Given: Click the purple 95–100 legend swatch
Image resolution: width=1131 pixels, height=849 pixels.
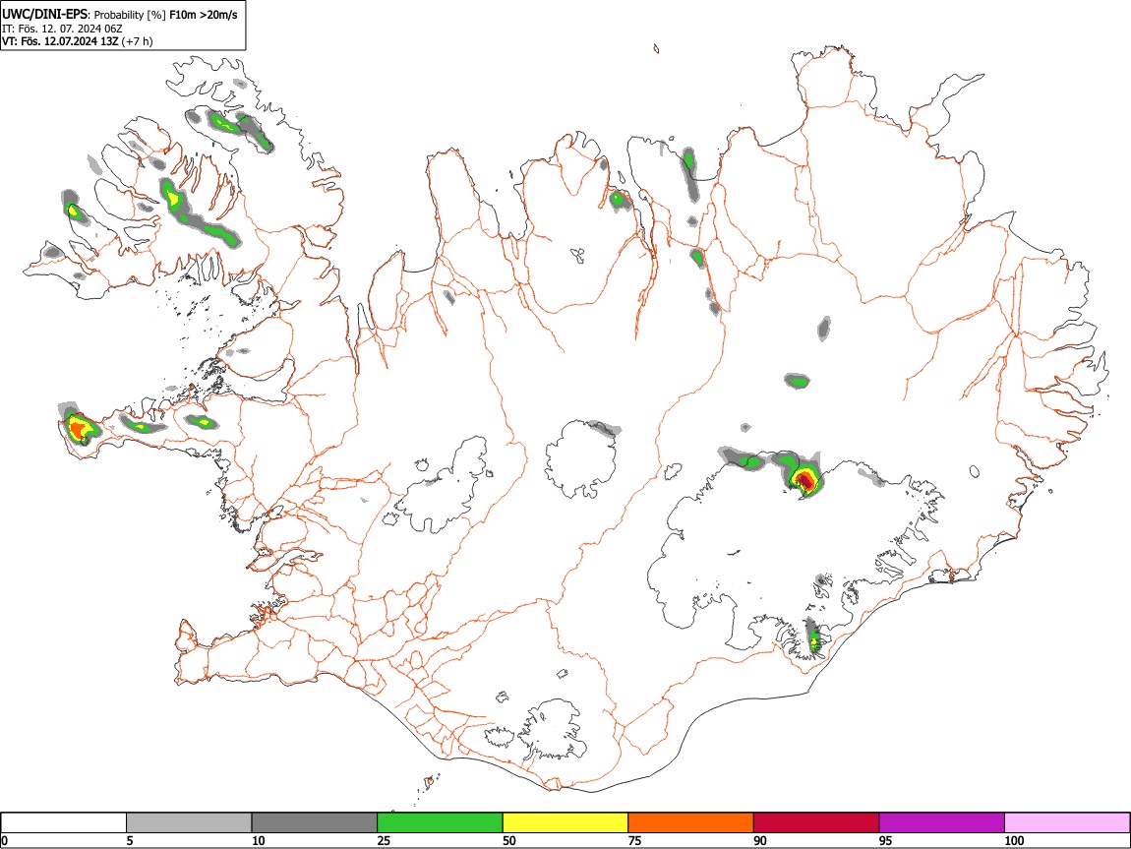Looking at the screenshot, I should coord(942,823).
